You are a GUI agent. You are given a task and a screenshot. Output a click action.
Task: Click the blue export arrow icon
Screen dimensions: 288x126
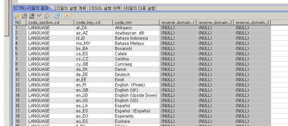(x=57, y=16)
